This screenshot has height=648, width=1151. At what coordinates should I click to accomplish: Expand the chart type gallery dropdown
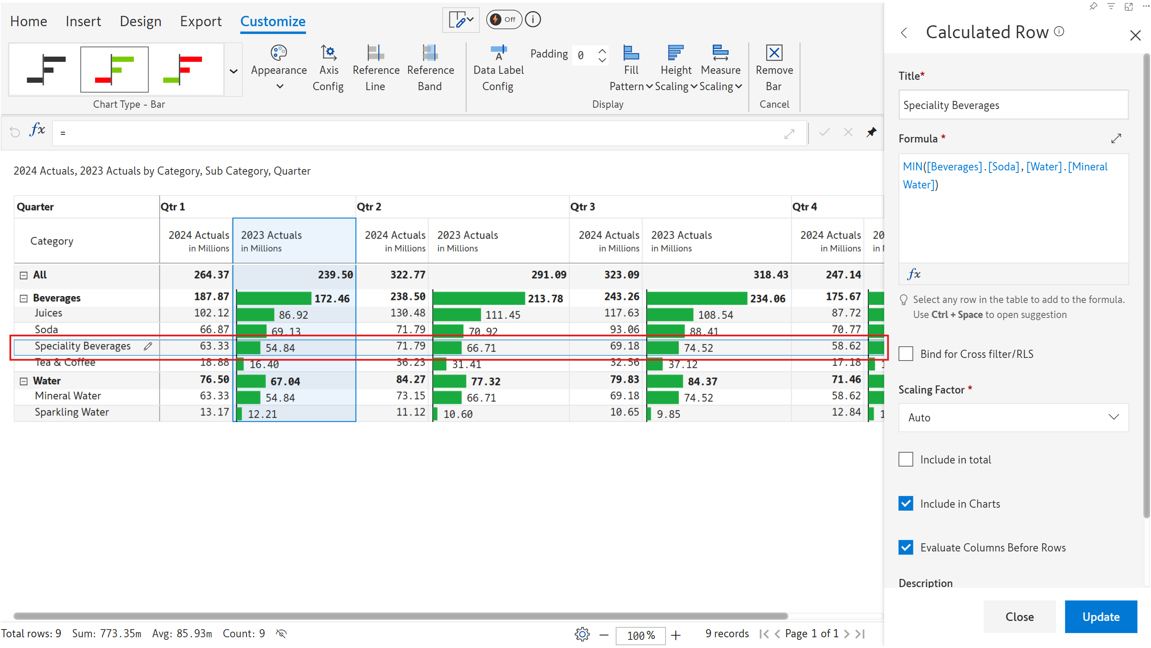click(233, 71)
